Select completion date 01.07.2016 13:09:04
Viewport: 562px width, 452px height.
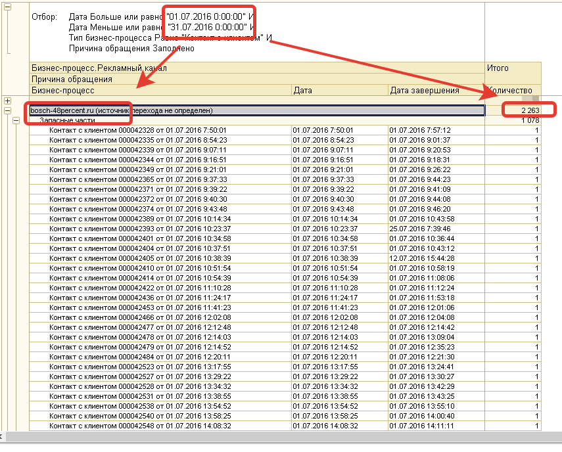coord(436,337)
